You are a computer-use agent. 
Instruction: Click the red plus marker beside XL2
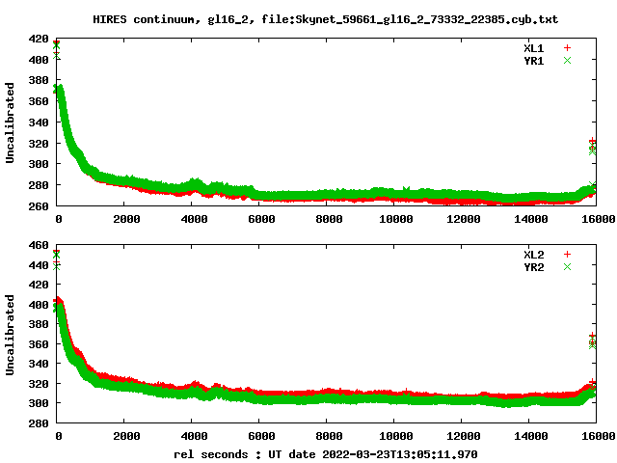(567, 255)
